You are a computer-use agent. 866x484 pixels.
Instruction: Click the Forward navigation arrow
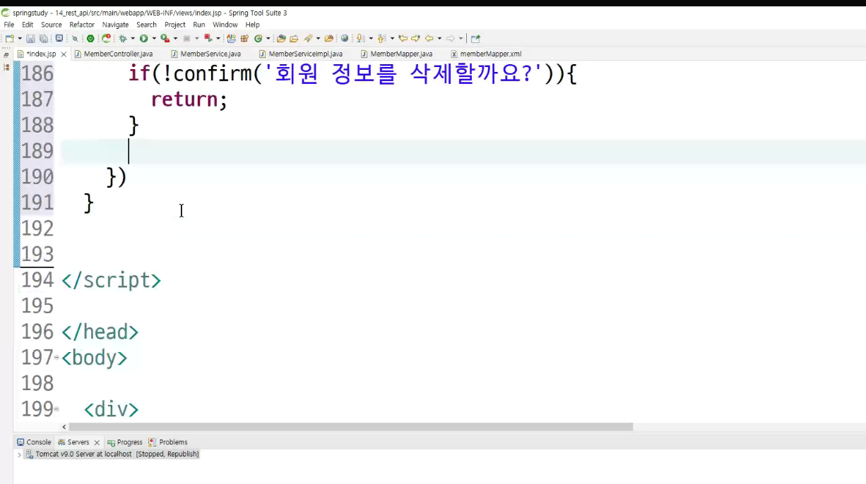click(451, 39)
